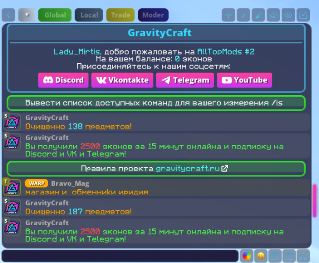Click the copy icon beside the chat input
The width and height of the screenshot is (319, 263).
pos(275,256)
